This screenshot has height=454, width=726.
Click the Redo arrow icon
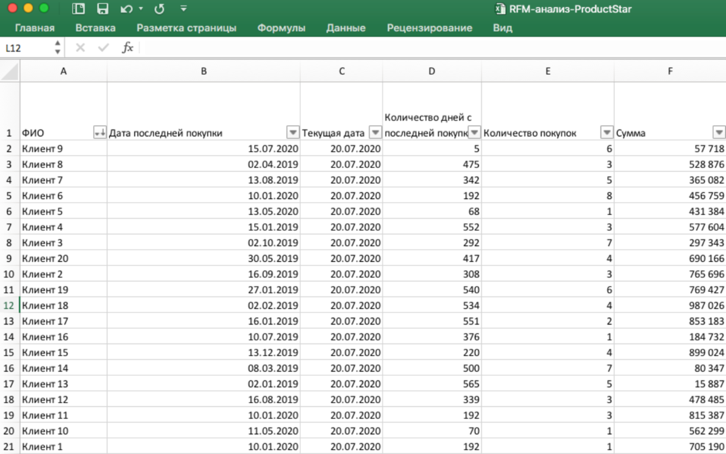159,9
